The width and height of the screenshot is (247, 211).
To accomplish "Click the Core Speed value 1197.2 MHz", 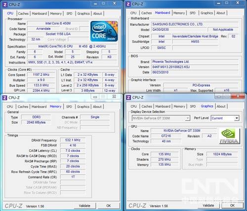I will tap(41, 75).
